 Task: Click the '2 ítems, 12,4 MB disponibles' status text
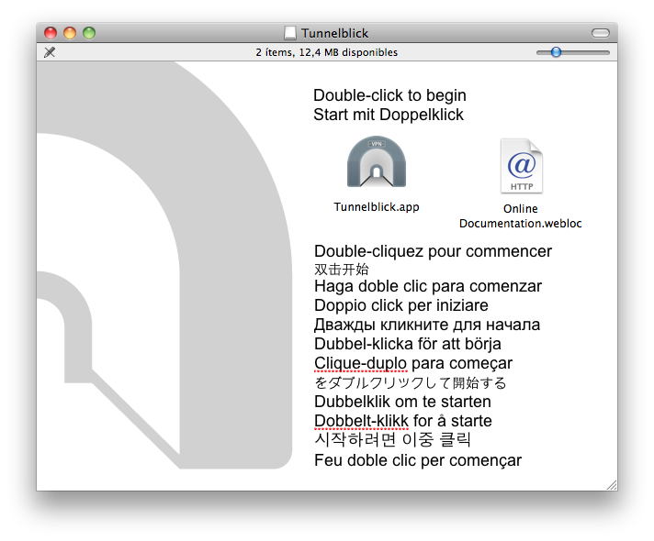click(327, 52)
